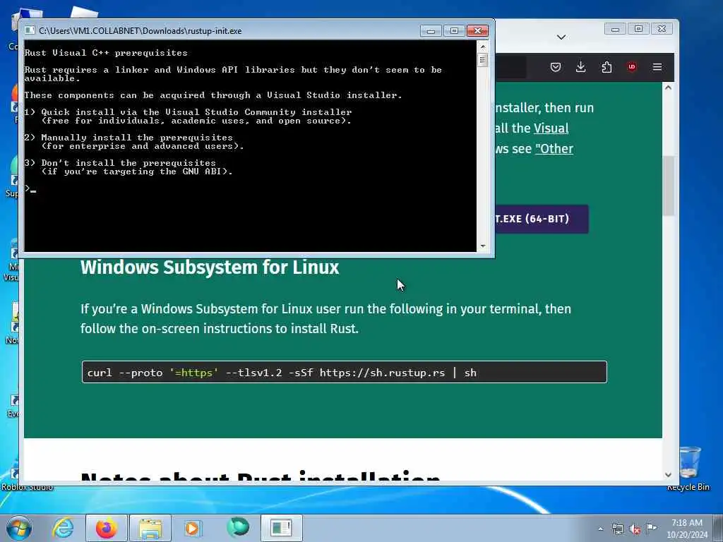Open the Windows Start button
This screenshot has height=542, width=723.
[x=19, y=528]
